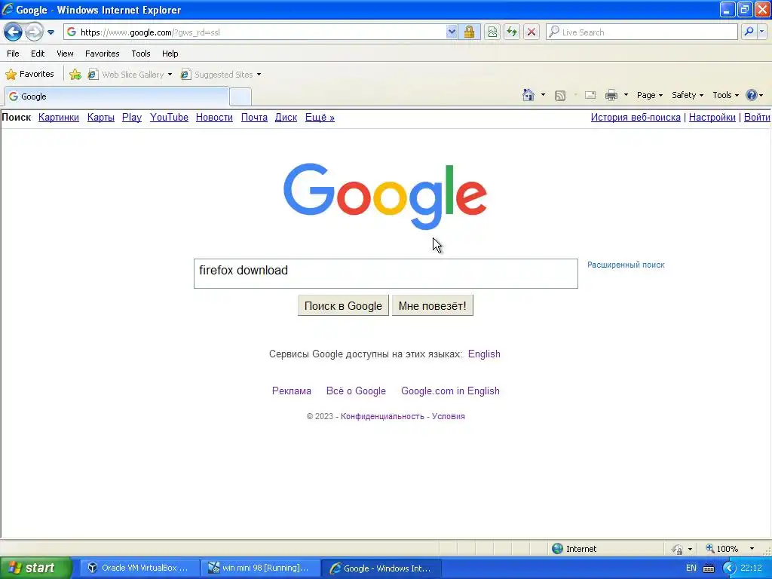
Task: Open Расширенный поиск link
Action: 626,265
